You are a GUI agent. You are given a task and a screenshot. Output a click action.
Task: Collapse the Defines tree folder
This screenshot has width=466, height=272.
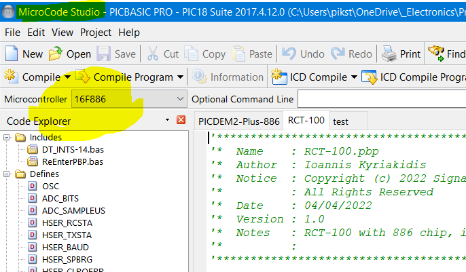(x=7, y=174)
